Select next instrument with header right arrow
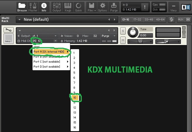The width and height of the screenshot is (192, 132). pyautogui.click(x=114, y=30)
